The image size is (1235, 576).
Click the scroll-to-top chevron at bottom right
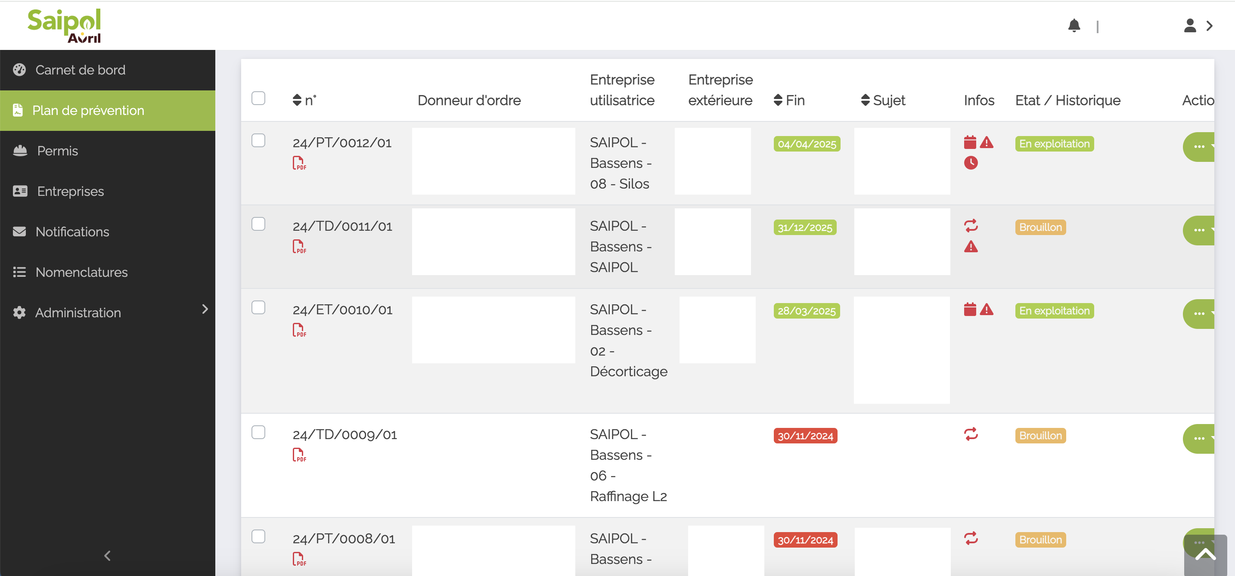[1206, 555]
